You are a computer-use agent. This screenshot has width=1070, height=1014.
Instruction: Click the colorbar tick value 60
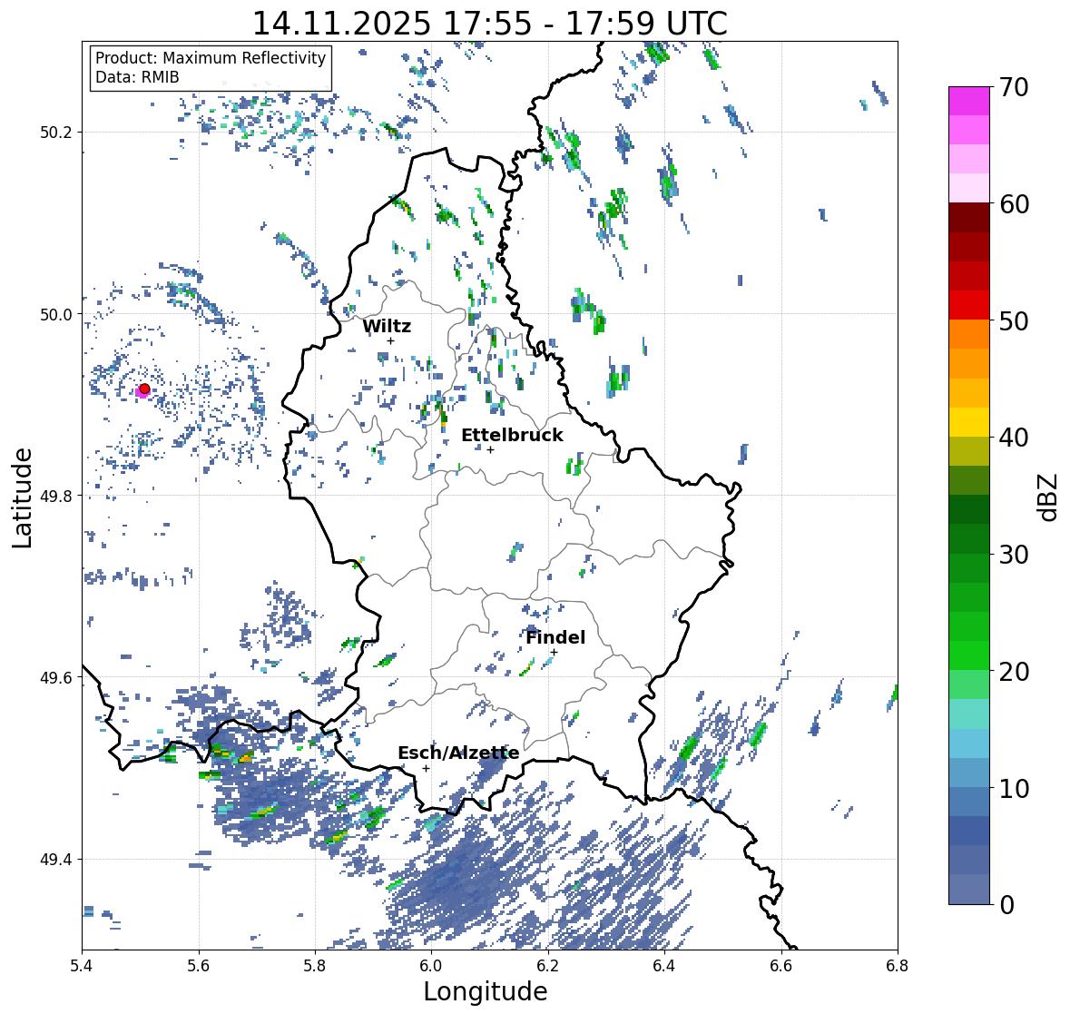[x=1013, y=204]
